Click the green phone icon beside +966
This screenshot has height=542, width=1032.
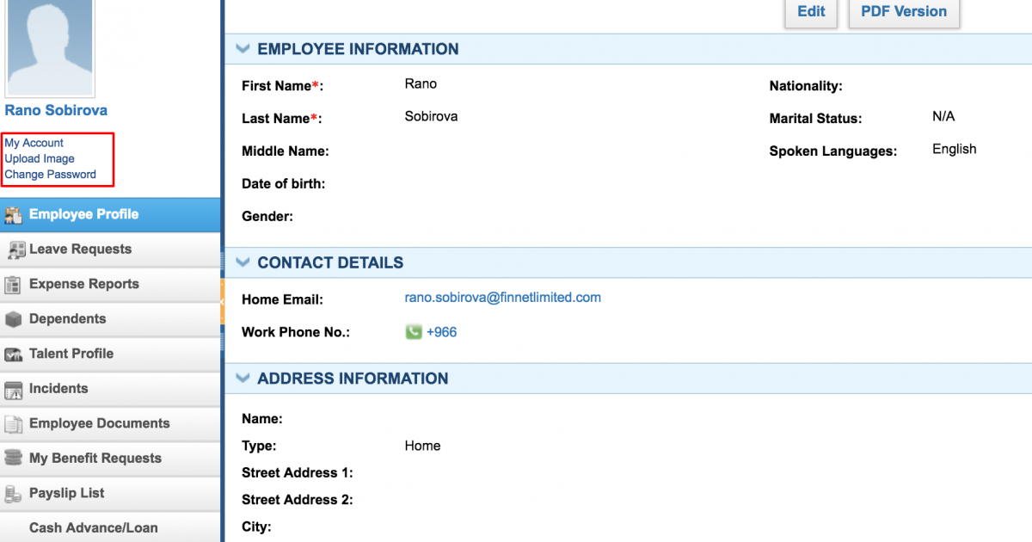coord(414,332)
